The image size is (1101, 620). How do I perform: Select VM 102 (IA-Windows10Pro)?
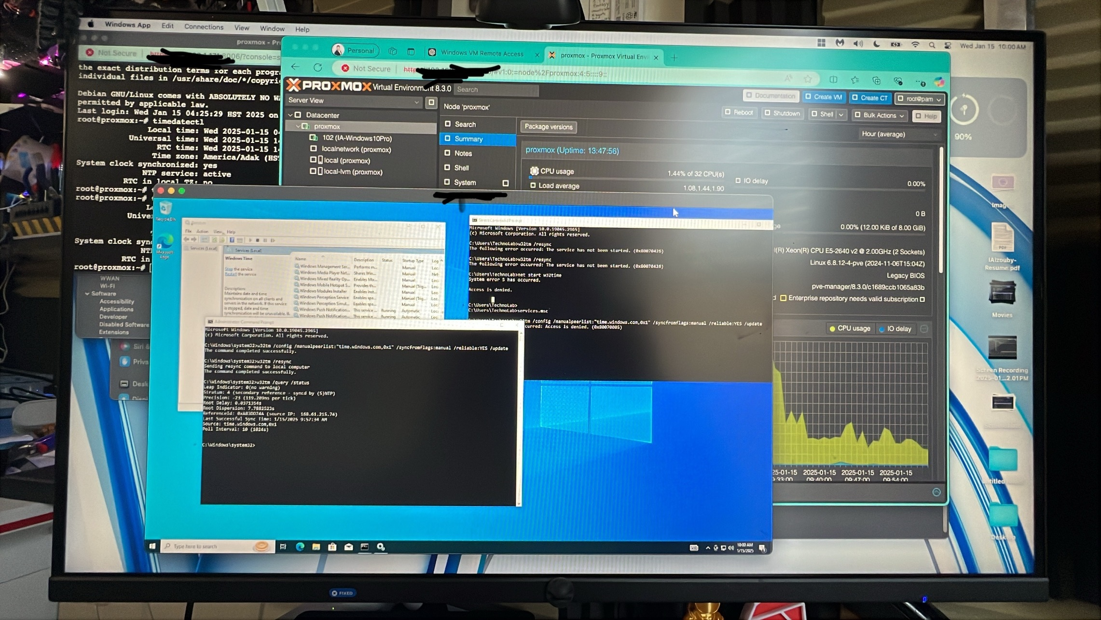357,138
